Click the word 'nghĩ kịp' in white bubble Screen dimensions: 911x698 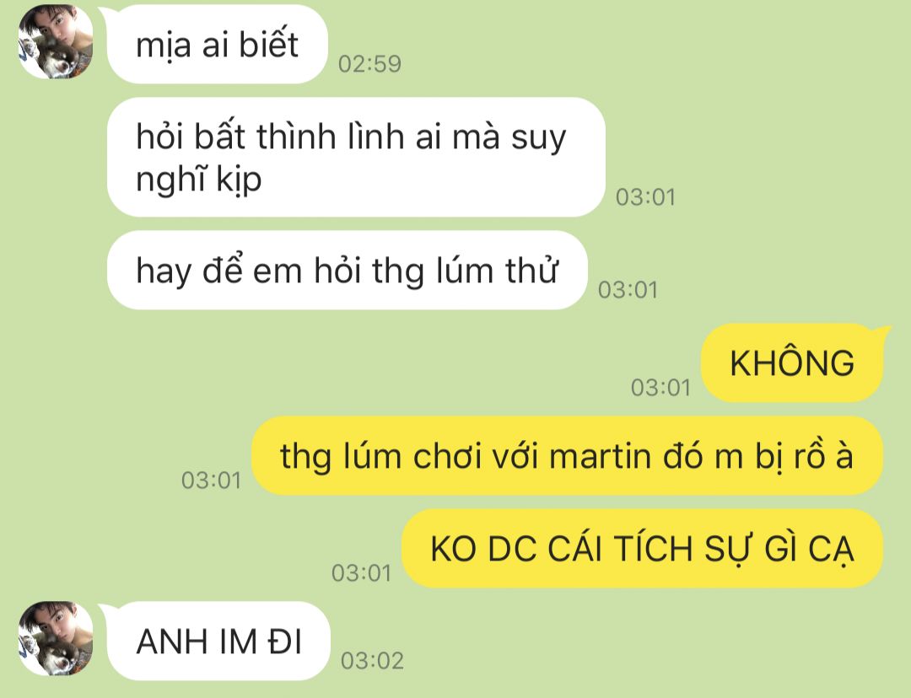(x=199, y=180)
